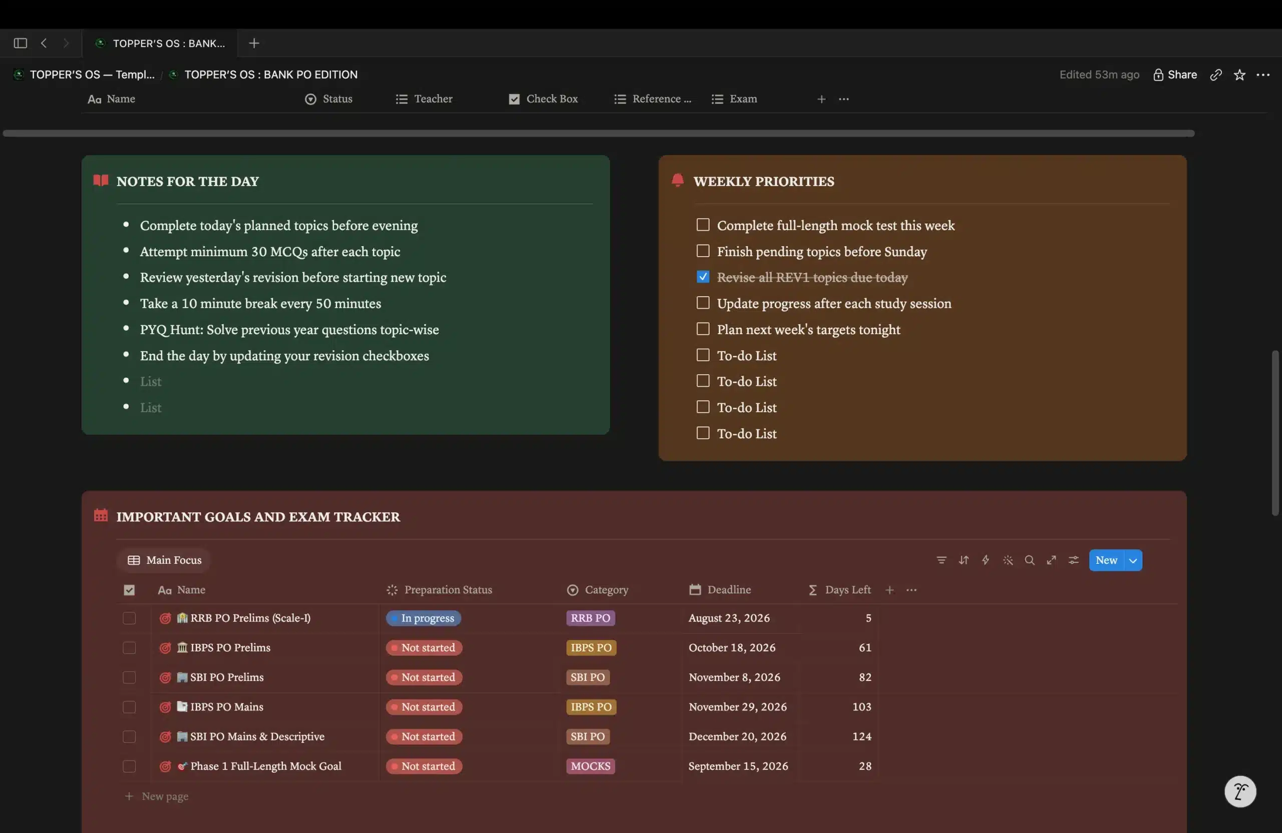Open three-dot menu beside Days Left column
1282x833 pixels.
[x=911, y=590]
